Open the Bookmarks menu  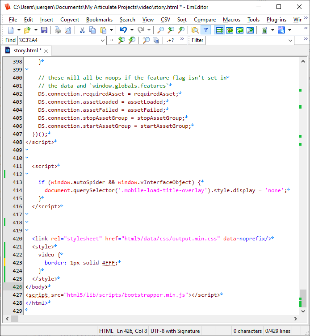[x=99, y=19]
